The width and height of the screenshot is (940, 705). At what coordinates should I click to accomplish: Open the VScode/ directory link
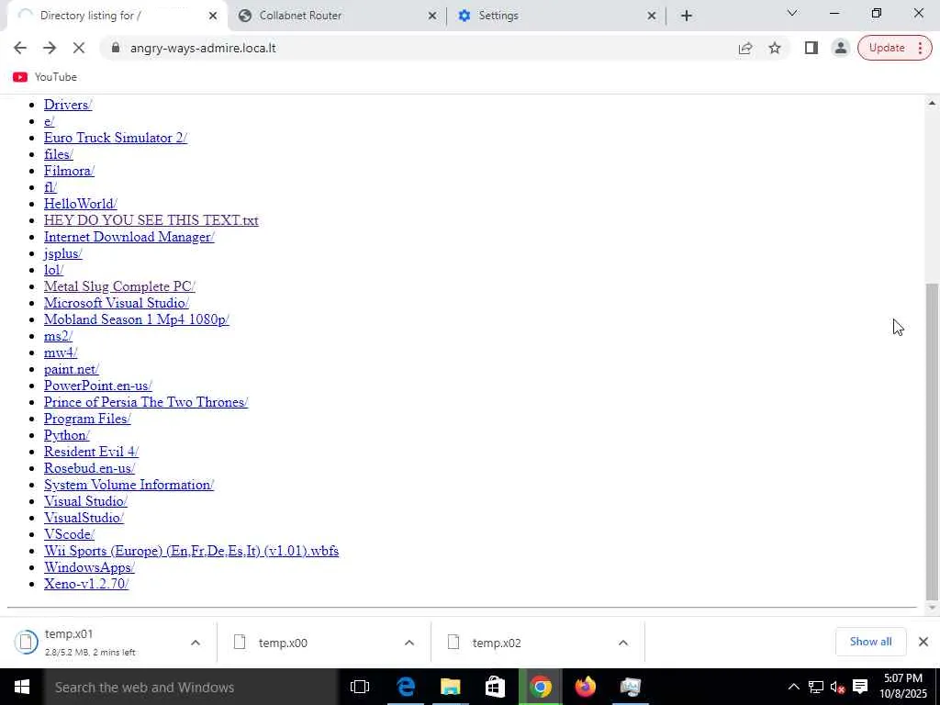click(x=69, y=534)
